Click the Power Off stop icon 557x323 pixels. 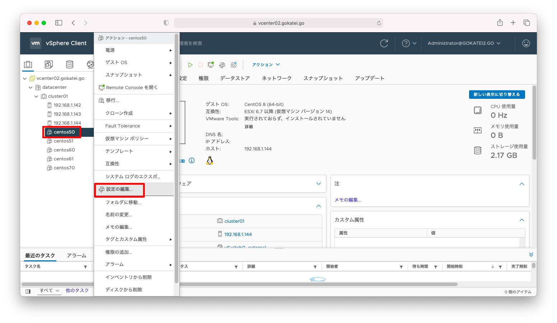pyautogui.click(x=201, y=65)
